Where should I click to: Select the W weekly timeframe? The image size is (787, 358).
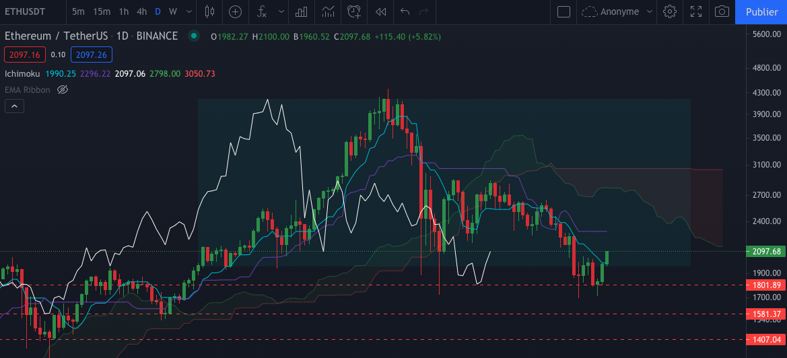(172, 11)
